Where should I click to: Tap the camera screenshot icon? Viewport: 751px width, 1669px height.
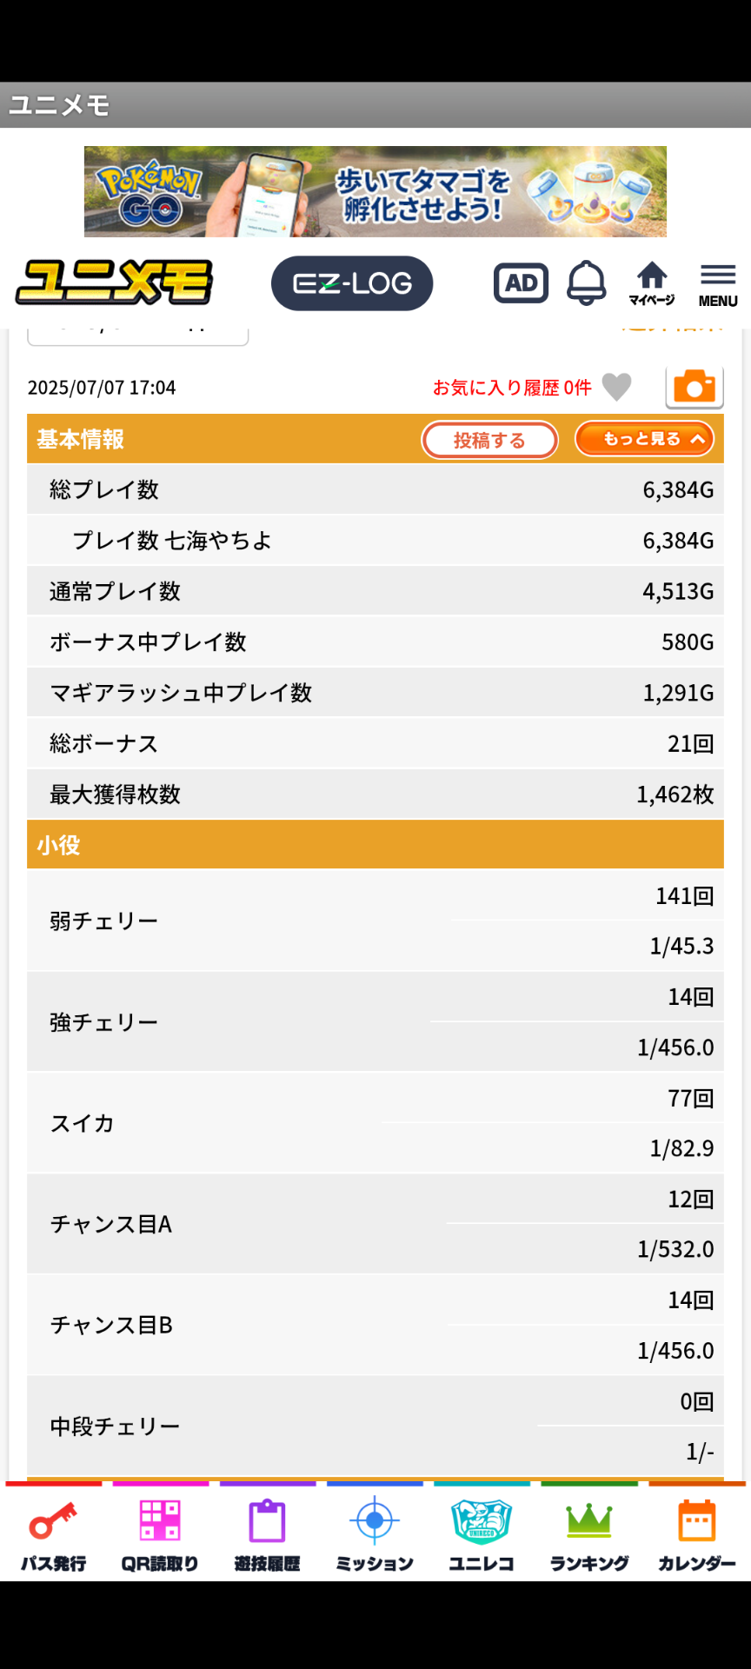695,387
